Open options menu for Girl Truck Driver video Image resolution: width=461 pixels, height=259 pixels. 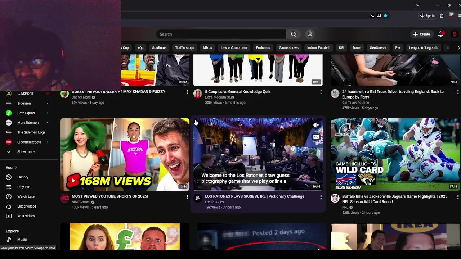coord(458,92)
